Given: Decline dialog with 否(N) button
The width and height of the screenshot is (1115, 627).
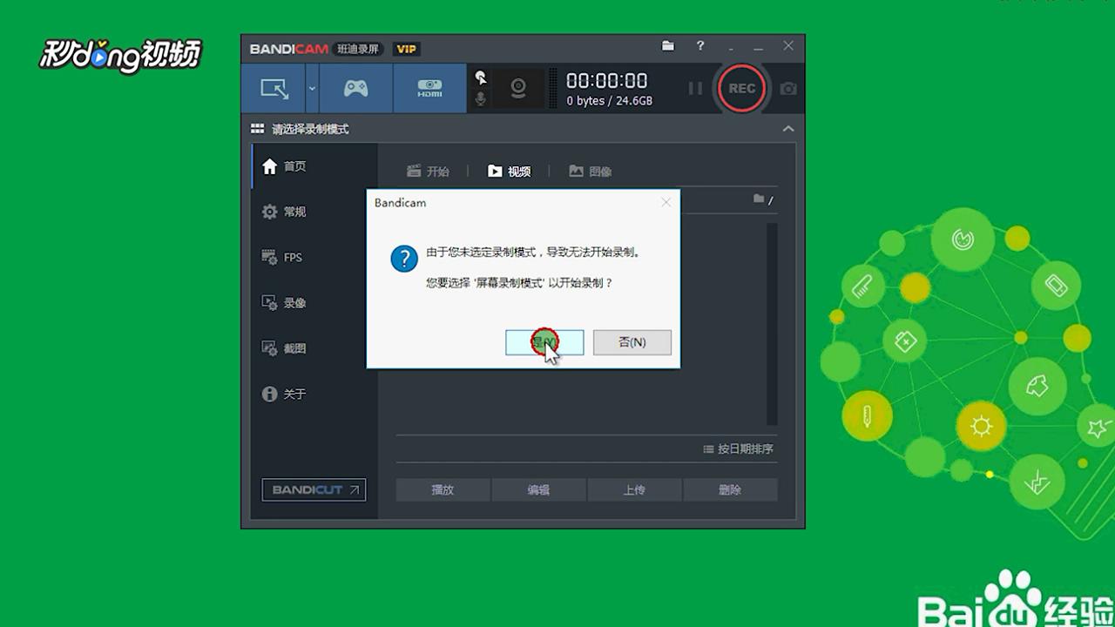Looking at the screenshot, I should 632,342.
